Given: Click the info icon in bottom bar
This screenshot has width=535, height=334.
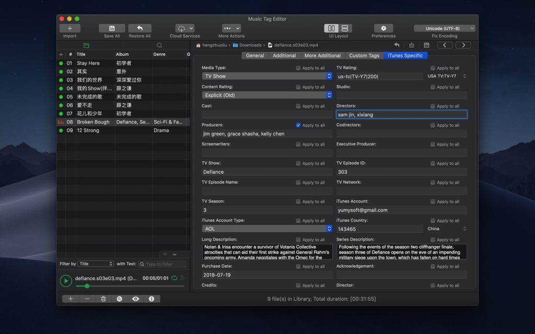Looking at the screenshot, I should [152, 299].
